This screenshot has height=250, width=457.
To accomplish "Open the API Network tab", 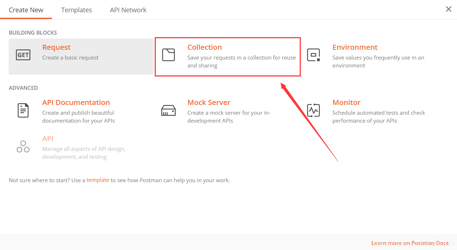I will point(128,10).
